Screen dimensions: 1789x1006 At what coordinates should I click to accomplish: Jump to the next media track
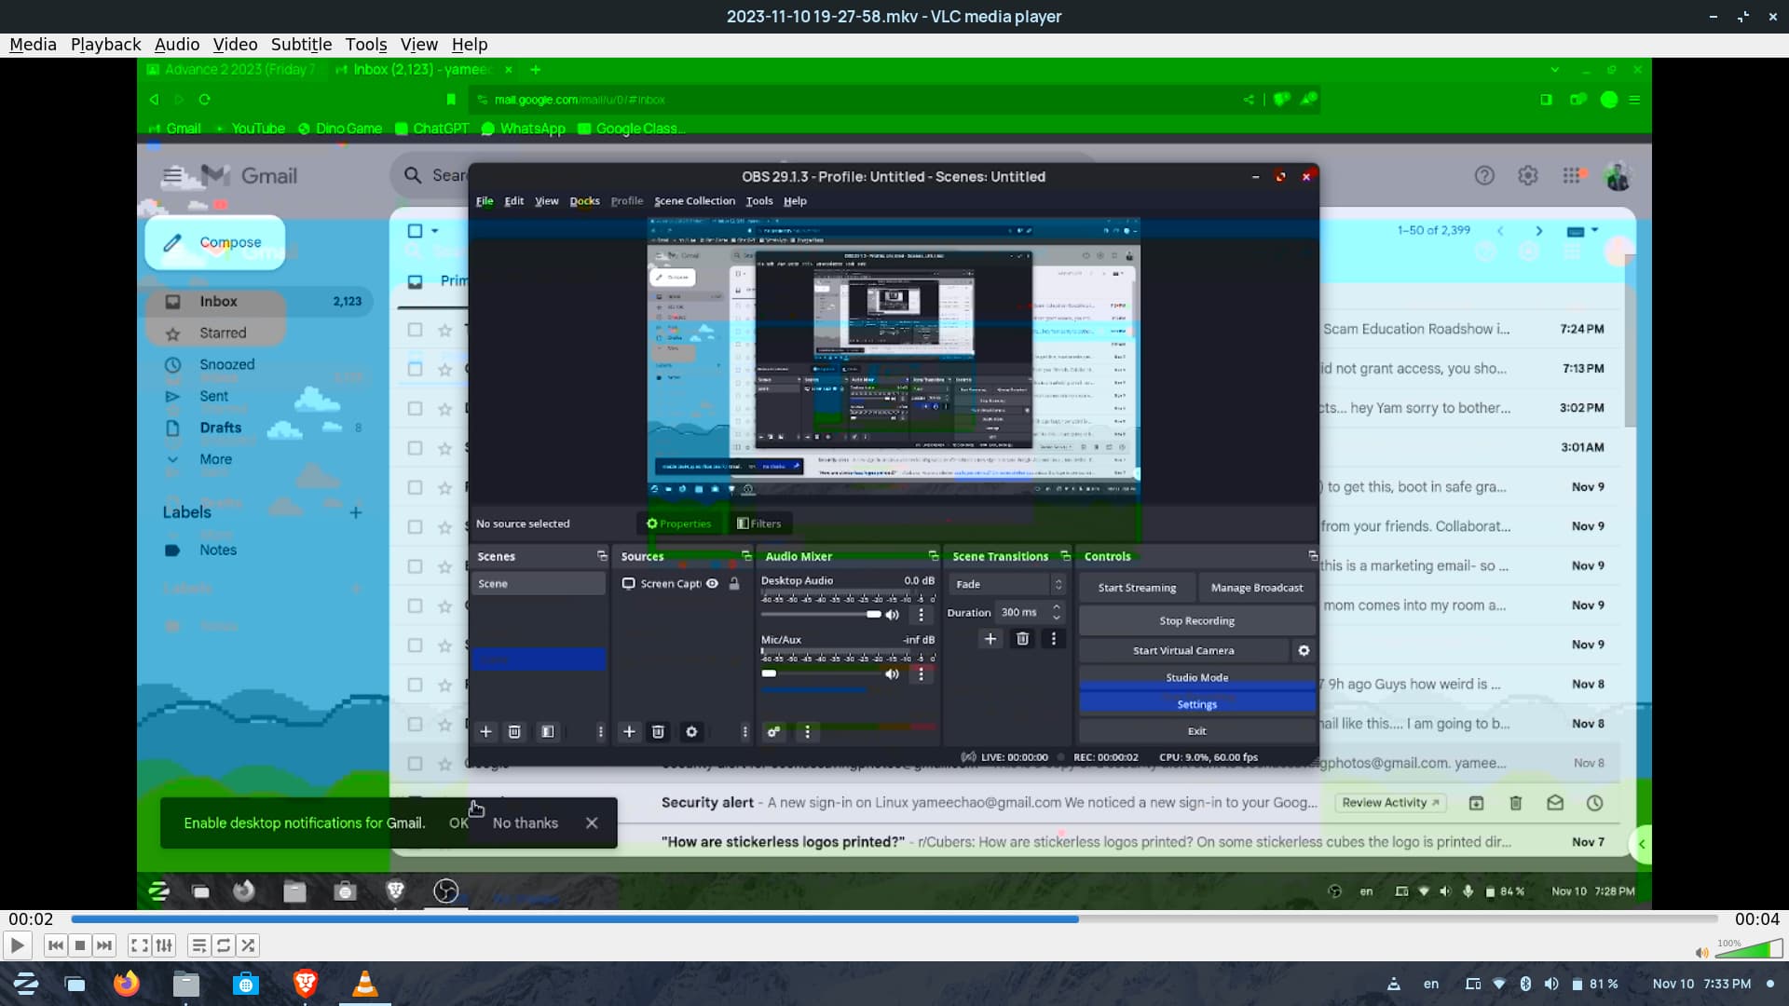pyautogui.click(x=104, y=945)
